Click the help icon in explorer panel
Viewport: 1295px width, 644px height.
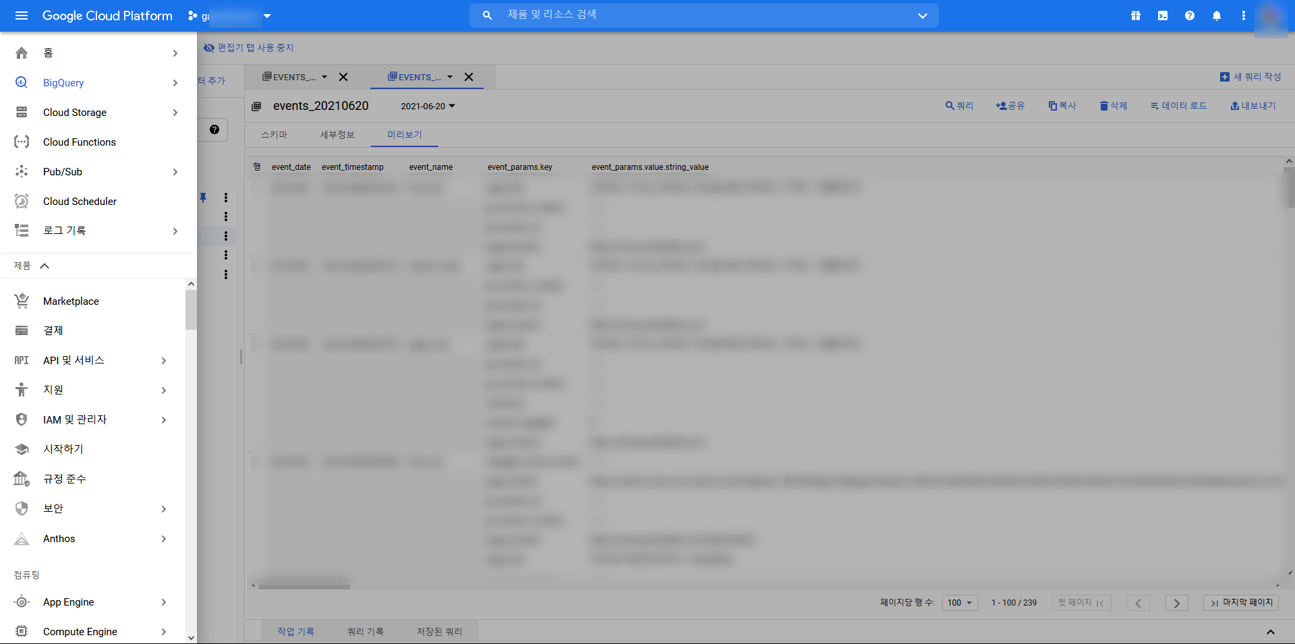[214, 129]
